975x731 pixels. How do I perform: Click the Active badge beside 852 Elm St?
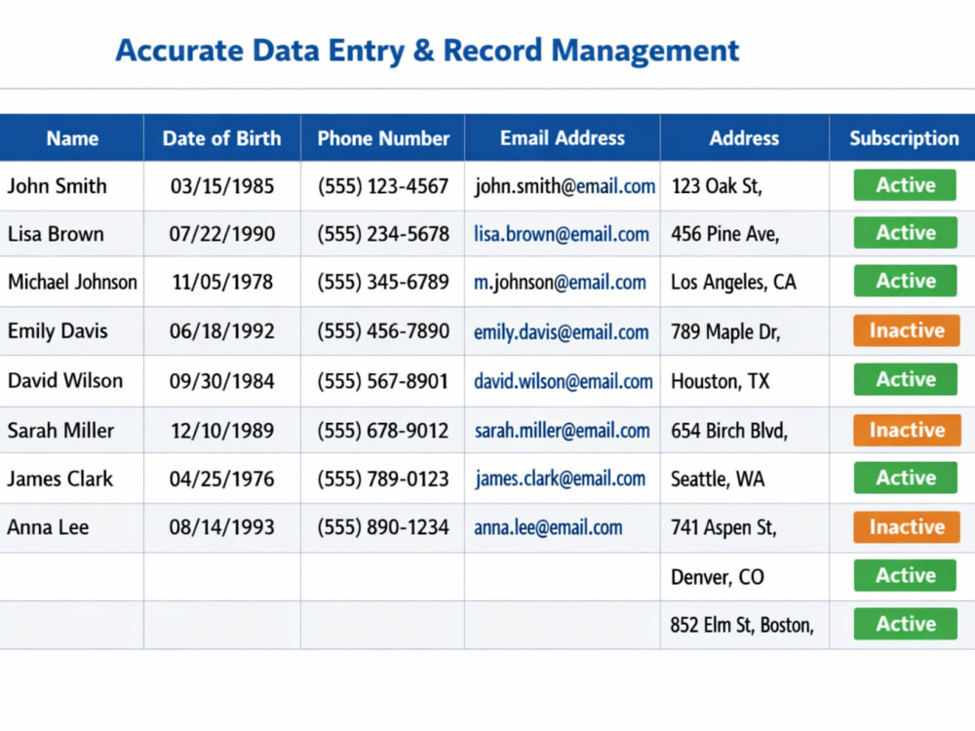click(x=905, y=624)
